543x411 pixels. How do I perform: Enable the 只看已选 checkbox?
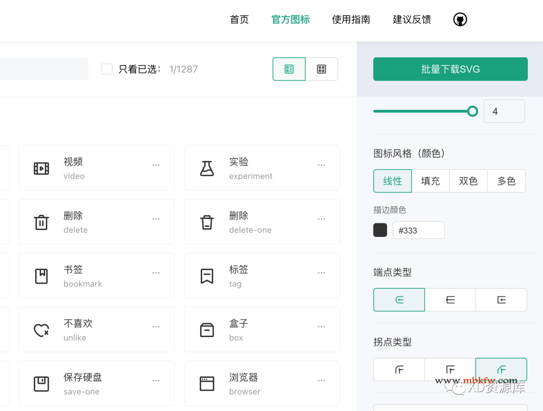click(x=107, y=69)
